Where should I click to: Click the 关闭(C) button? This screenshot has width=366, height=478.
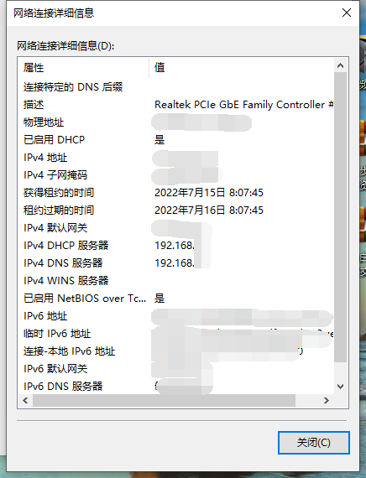(313, 442)
